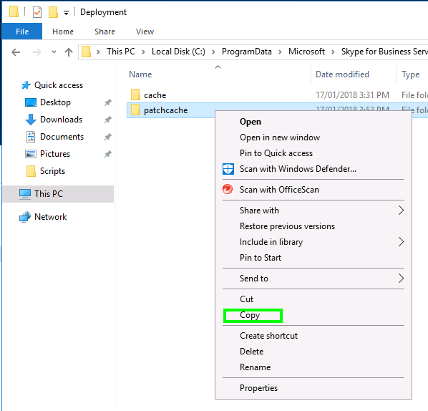
Task: Click the New folder quick access toolbar icon
Action: click(53, 12)
